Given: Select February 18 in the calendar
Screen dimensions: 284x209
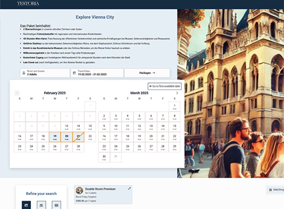Looking at the screenshot, I should tap(43, 137).
